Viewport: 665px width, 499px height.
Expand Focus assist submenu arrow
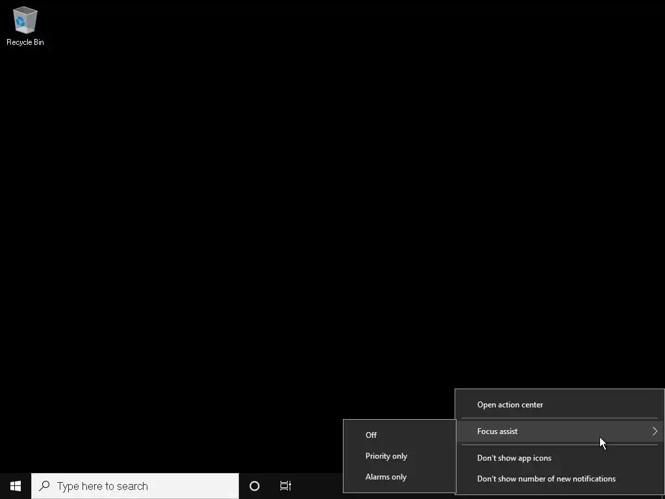click(x=655, y=431)
